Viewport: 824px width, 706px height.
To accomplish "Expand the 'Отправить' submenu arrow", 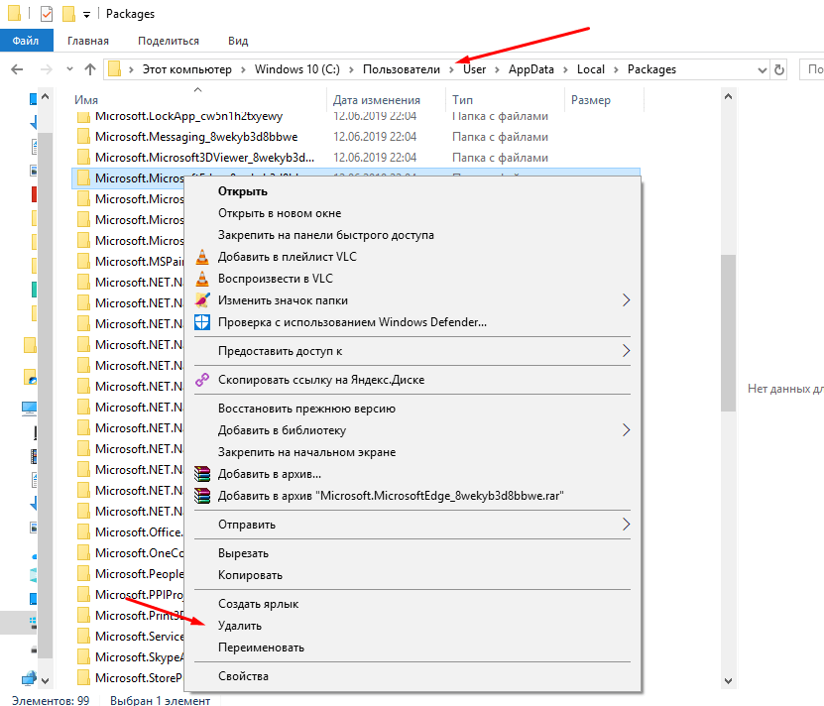I will [x=626, y=525].
